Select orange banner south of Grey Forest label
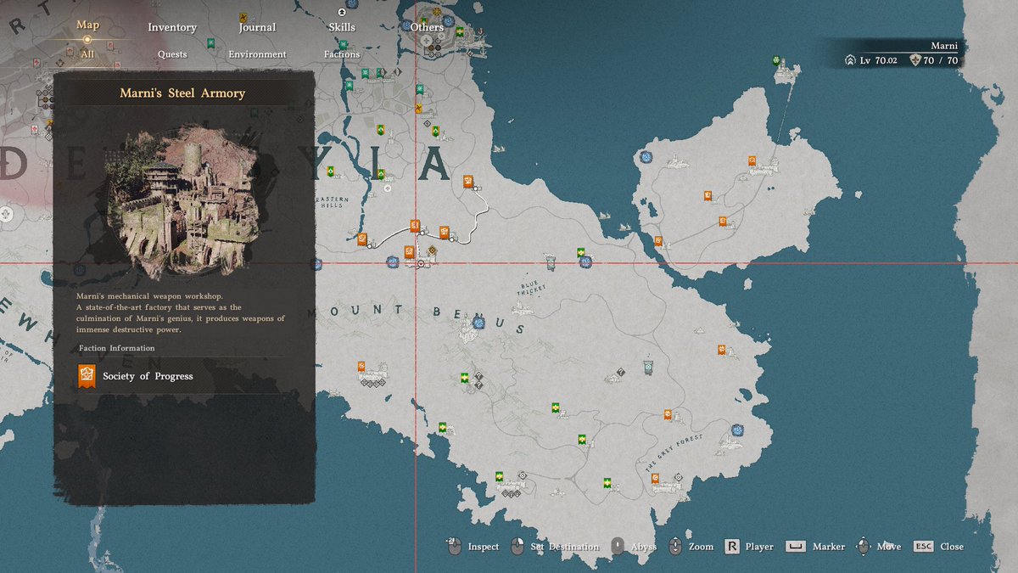This screenshot has height=573, width=1018. [x=656, y=479]
